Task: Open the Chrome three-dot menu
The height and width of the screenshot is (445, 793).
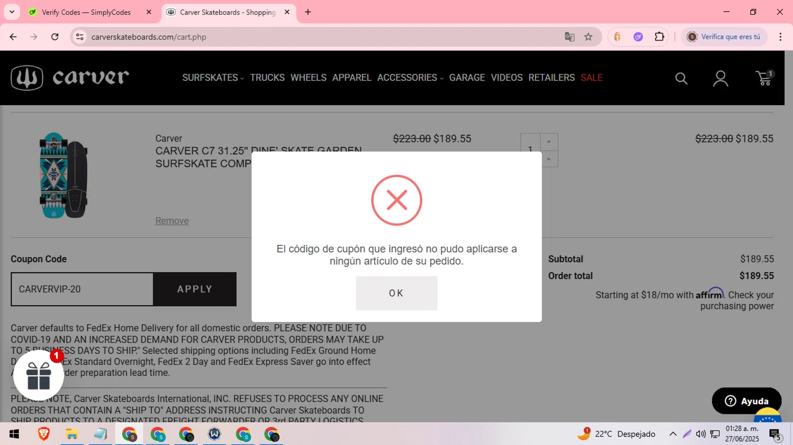Action: click(780, 37)
